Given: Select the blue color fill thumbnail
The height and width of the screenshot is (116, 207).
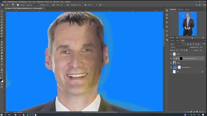Looking at the screenshot, I should [x=174, y=67].
